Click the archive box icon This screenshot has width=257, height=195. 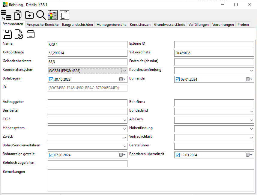pyautogui.click(x=30, y=34)
